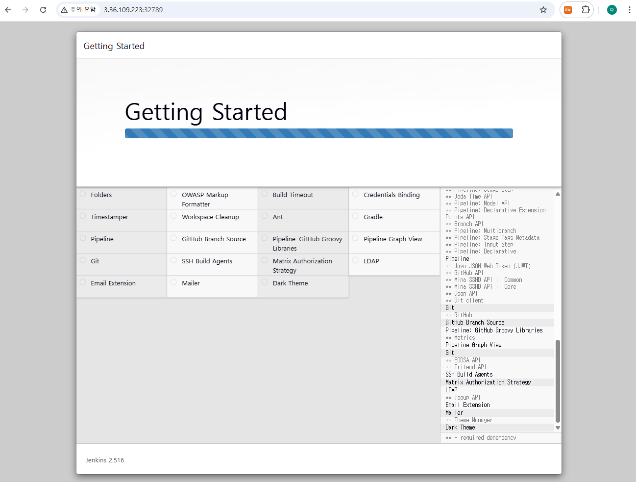The width and height of the screenshot is (636, 482).
Task: Select the Gradle plugin status circle
Action: (x=355, y=216)
